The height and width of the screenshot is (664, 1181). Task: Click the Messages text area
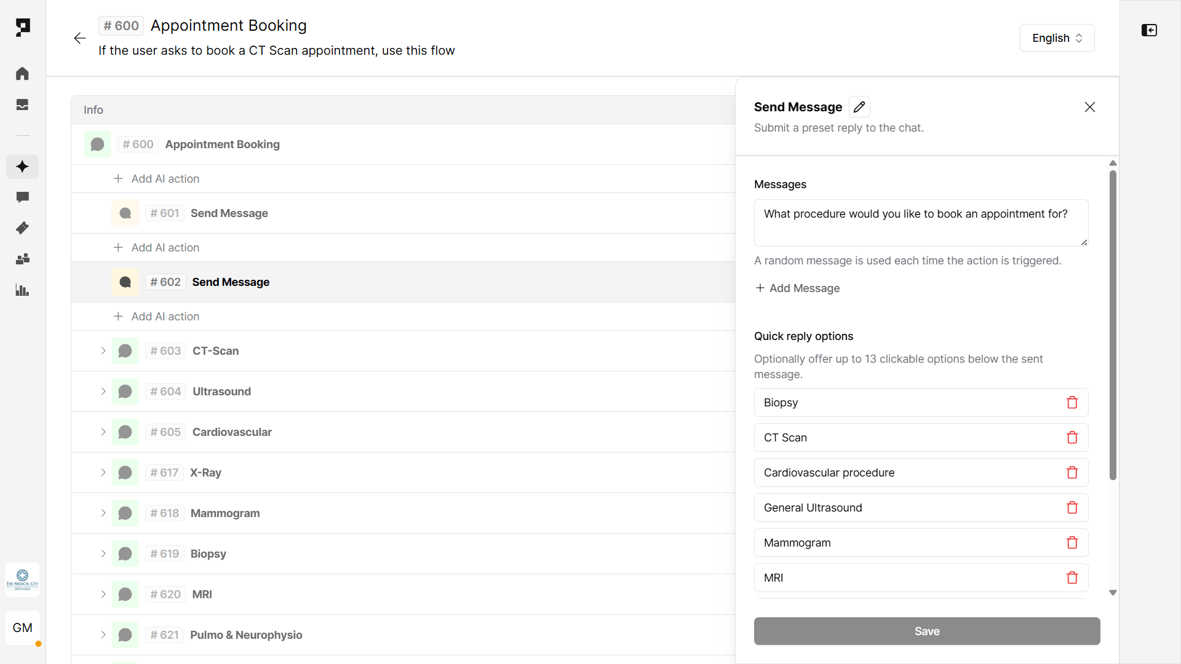pos(920,223)
